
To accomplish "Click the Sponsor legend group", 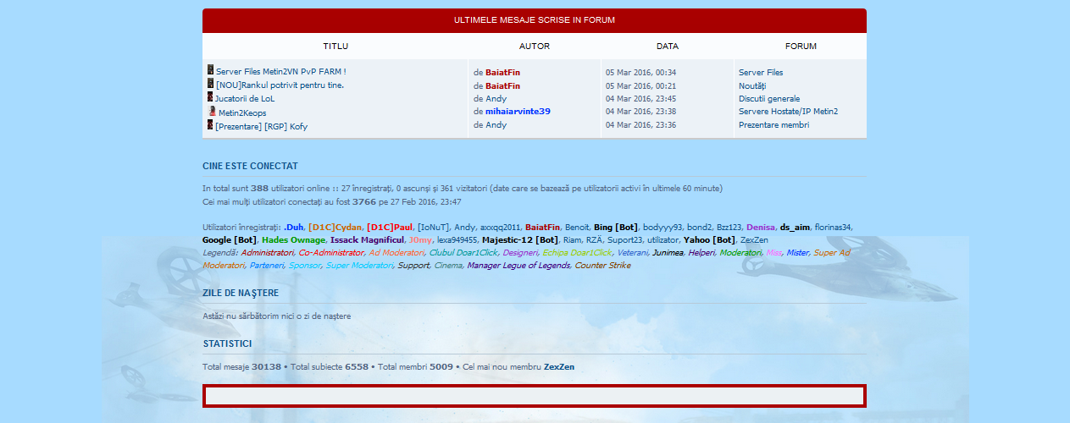I will coord(305,266).
